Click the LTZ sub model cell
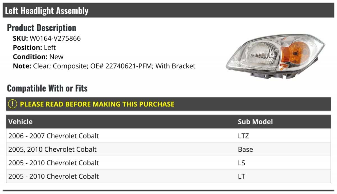337x194 pixels. [x=243, y=136]
